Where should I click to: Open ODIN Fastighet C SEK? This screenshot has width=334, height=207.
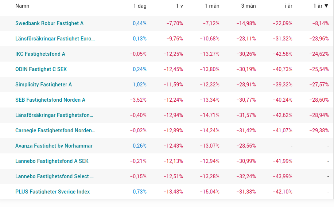[41, 69]
